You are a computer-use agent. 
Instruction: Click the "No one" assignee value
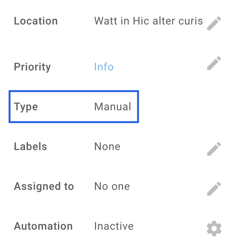click(112, 186)
